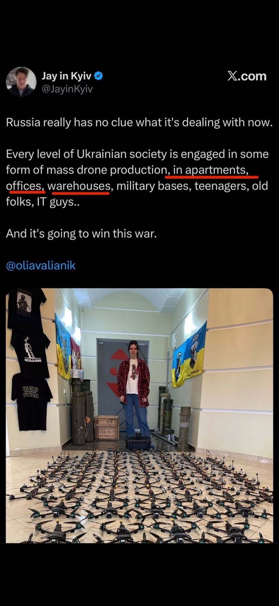Click the black case at the woman's feet
This screenshot has width=279, height=606.
(138, 441)
